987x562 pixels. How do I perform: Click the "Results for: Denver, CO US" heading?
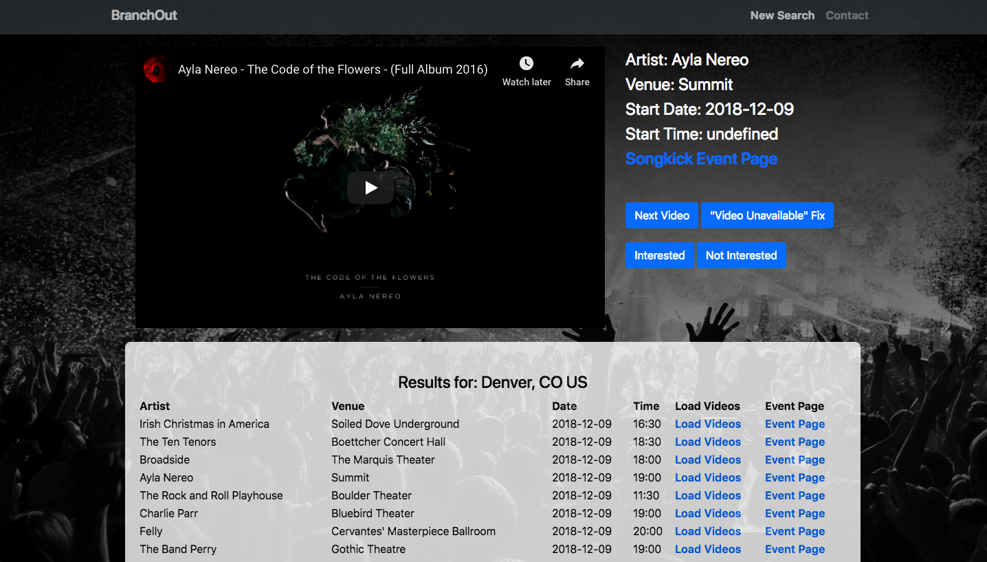pyautogui.click(x=493, y=382)
